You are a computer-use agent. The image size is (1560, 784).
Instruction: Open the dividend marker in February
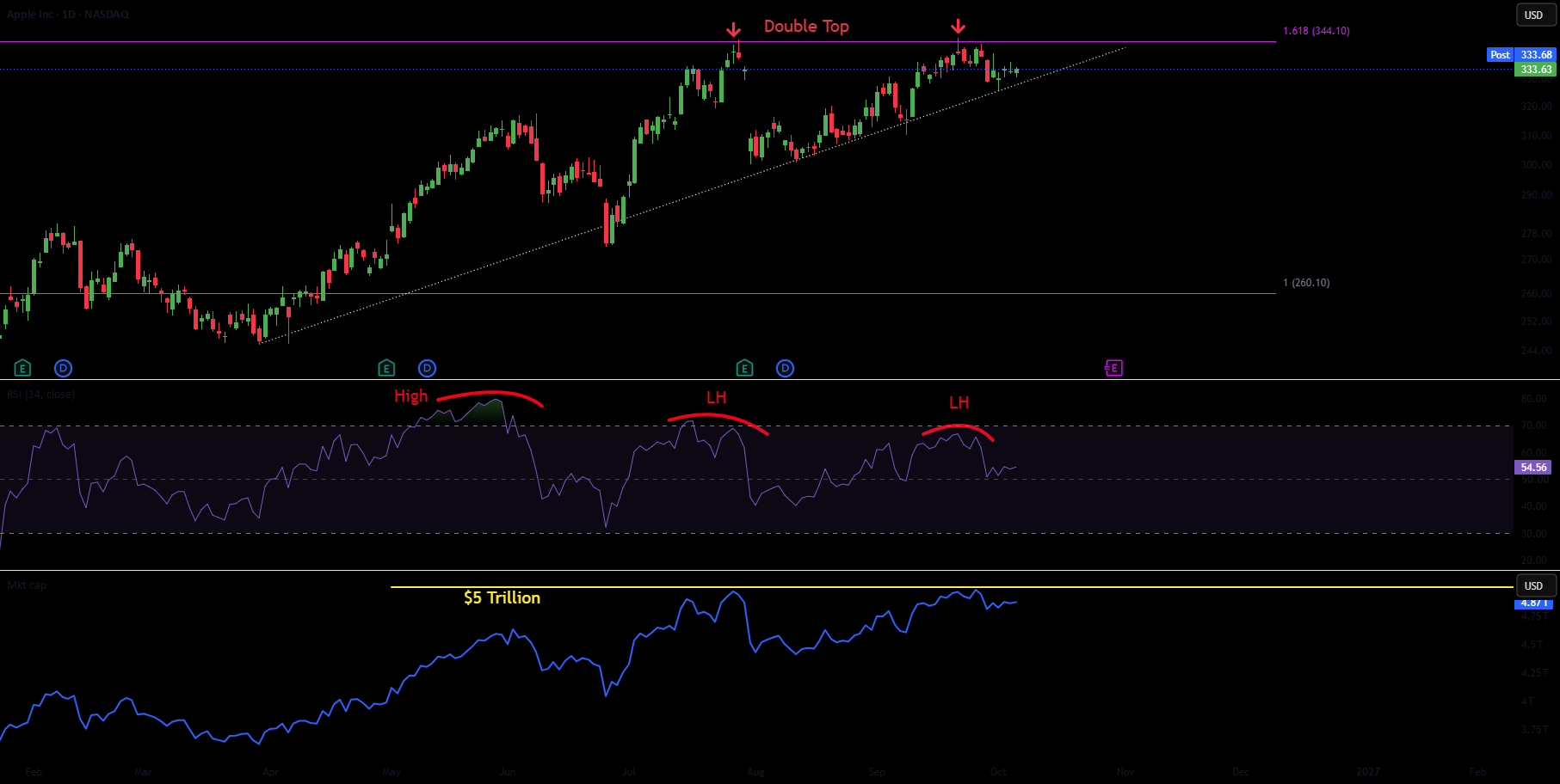coord(63,368)
